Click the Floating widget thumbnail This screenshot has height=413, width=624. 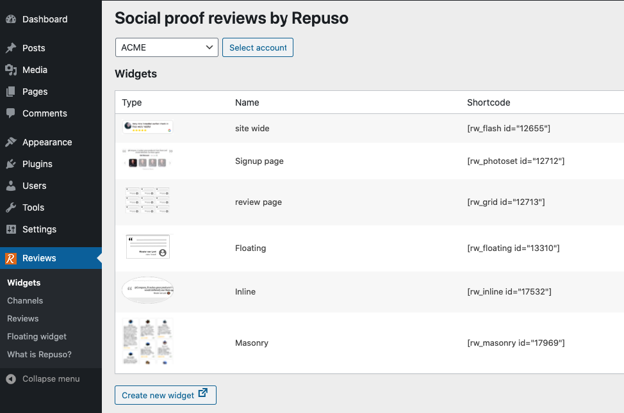[148, 247]
